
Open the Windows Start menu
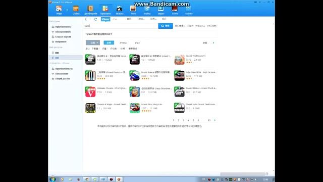(52, 179)
